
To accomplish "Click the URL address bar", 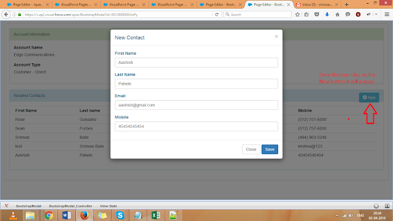I will [x=118, y=15].
